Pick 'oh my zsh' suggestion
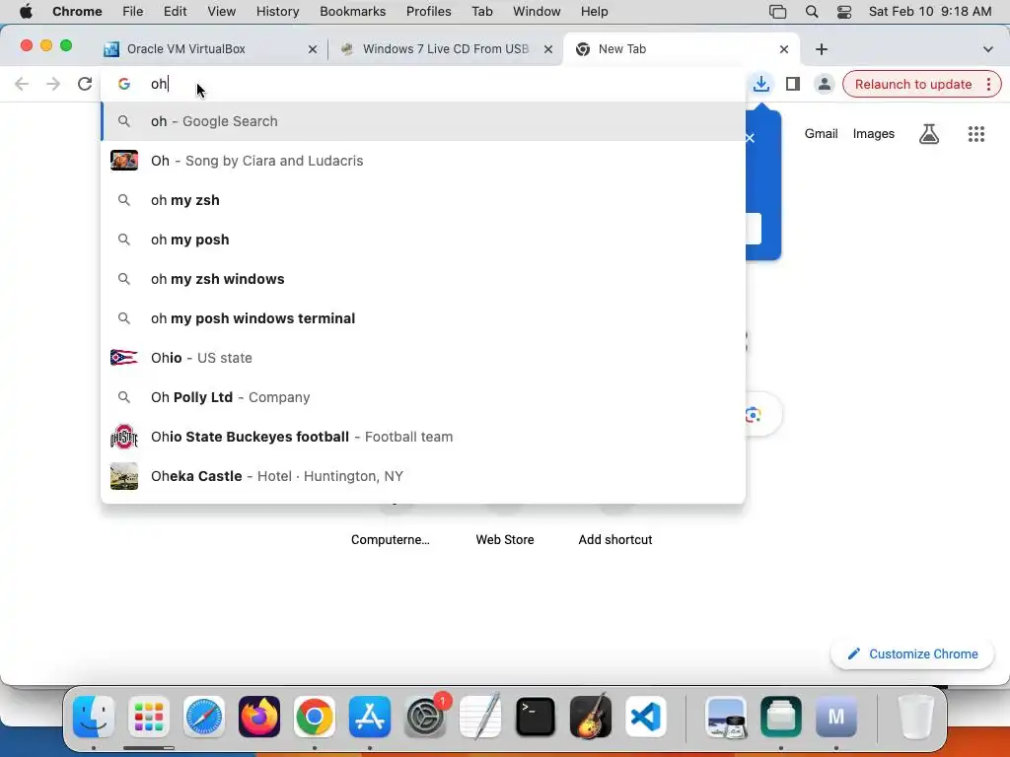 pyautogui.click(x=423, y=200)
